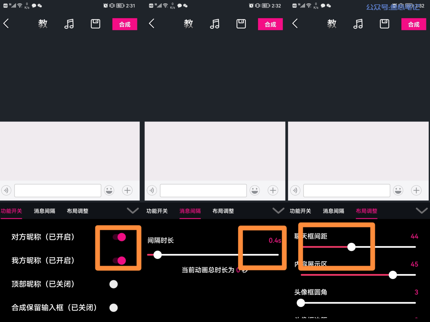Open the 教 tutorial icon in middle screen
The image size is (430, 322).
pos(188,24)
